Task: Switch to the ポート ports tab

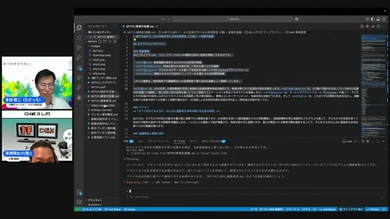Action: pos(193,141)
